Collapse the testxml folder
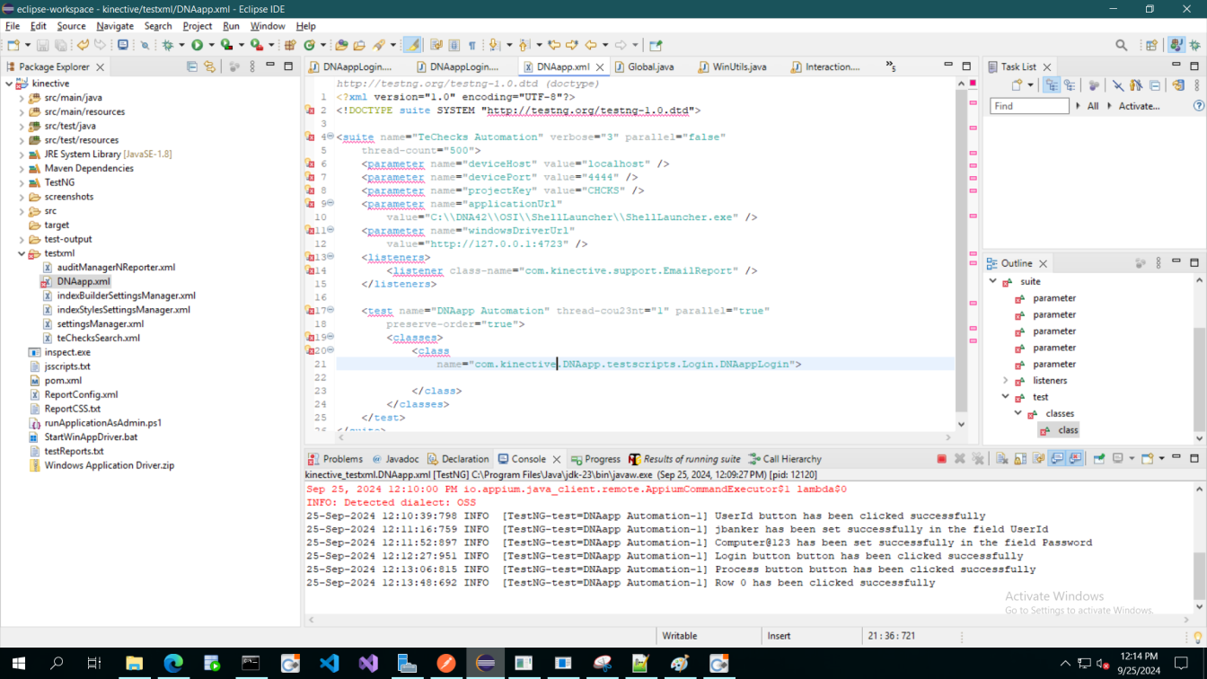 tap(22, 253)
